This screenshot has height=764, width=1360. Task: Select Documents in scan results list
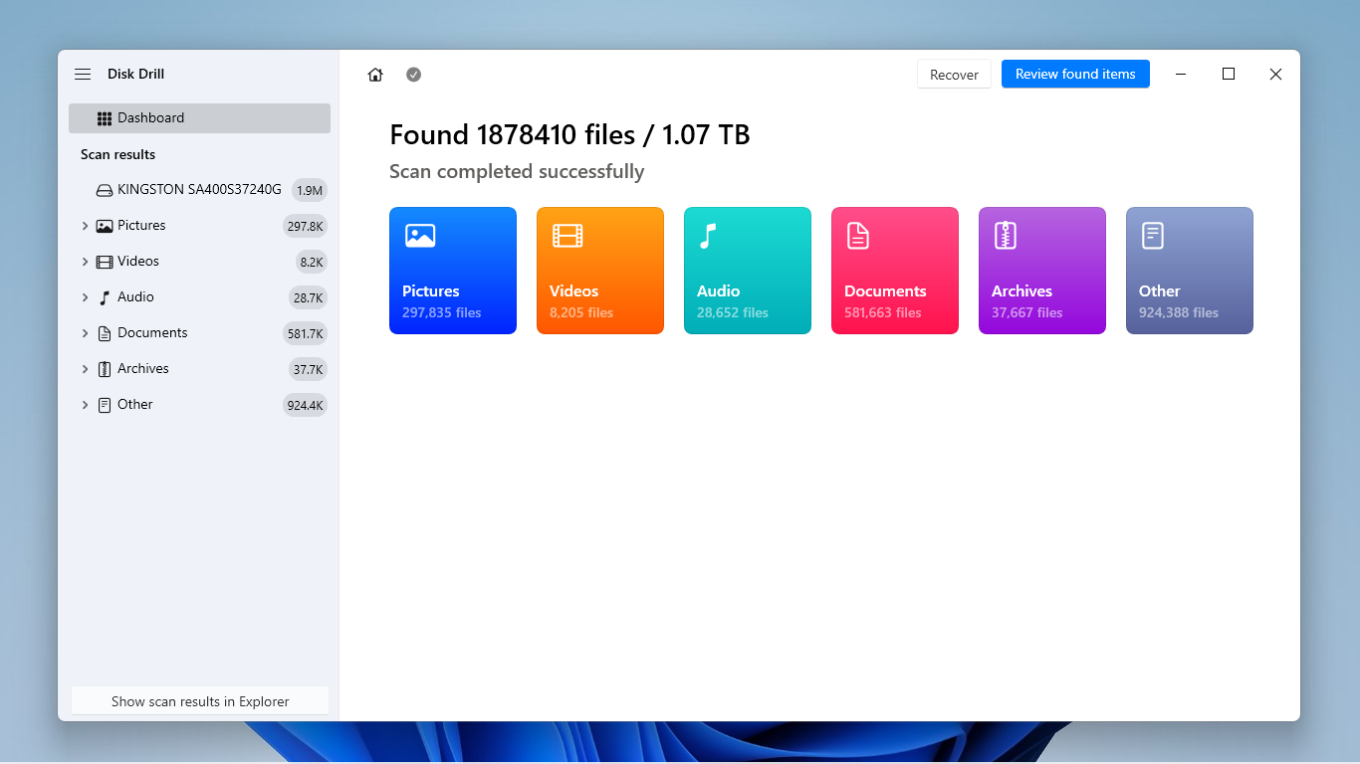click(199, 333)
